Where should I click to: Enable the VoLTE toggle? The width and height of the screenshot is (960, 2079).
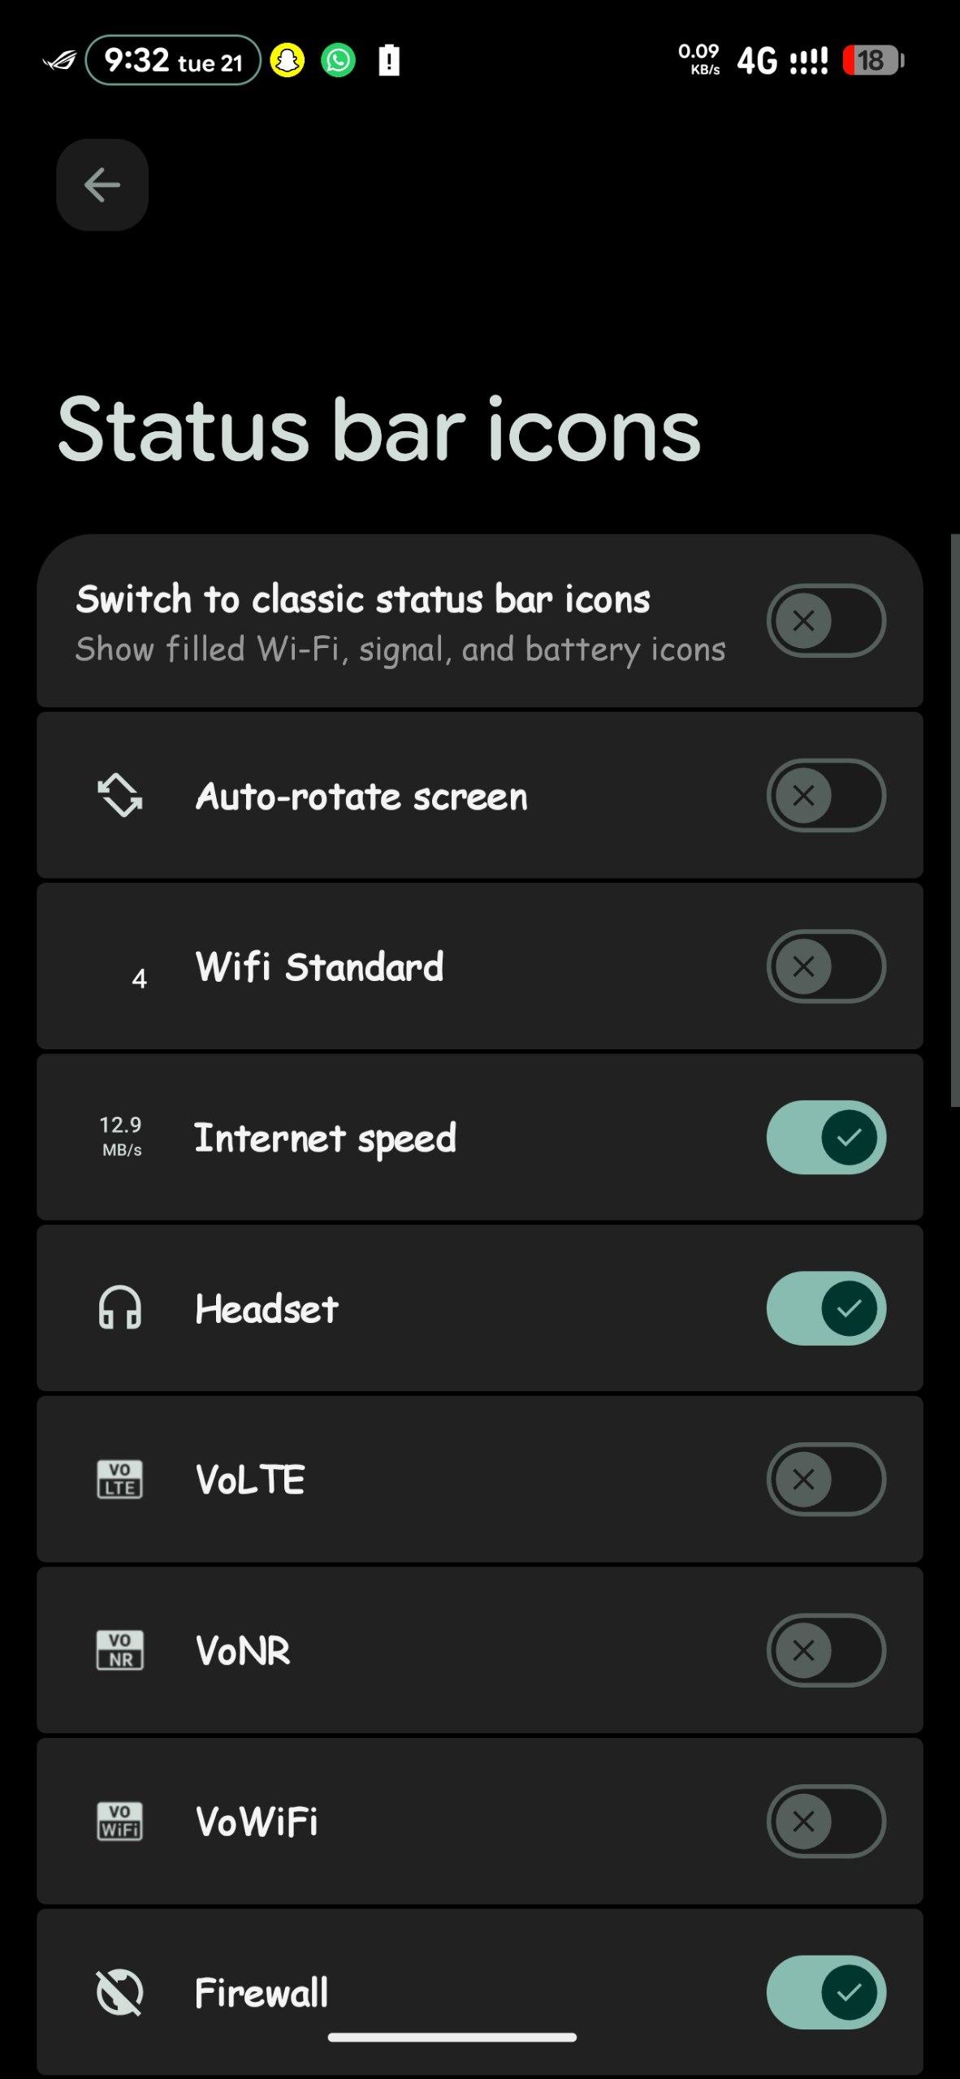(x=826, y=1479)
